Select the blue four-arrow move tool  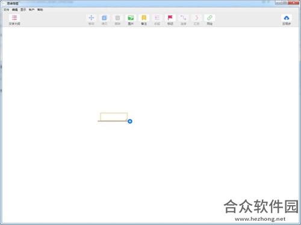coord(92,18)
